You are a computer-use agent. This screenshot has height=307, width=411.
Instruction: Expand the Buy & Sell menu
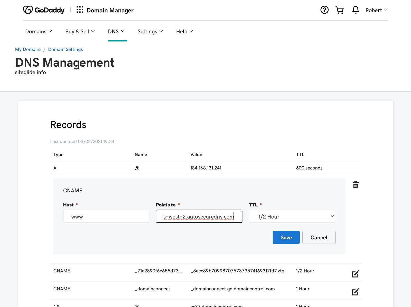pos(80,31)
